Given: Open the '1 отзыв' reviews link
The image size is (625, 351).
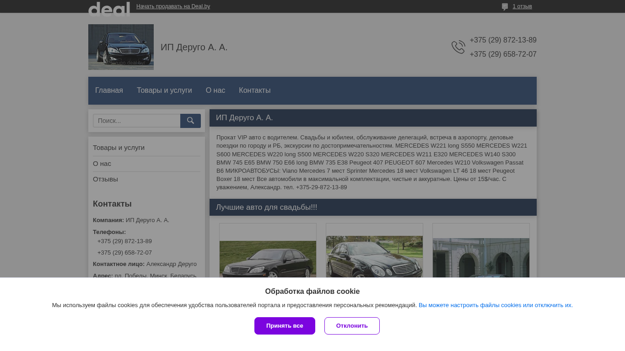Looking at the screenshot, I should (x=522, y=6).
